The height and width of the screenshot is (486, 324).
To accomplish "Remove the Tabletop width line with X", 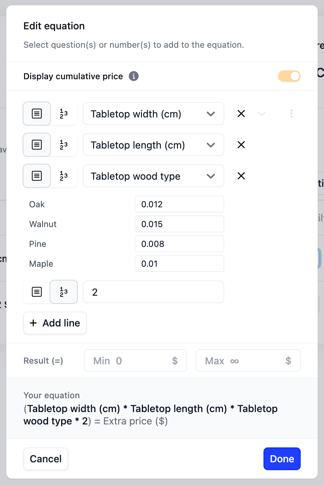I will 241,114.
